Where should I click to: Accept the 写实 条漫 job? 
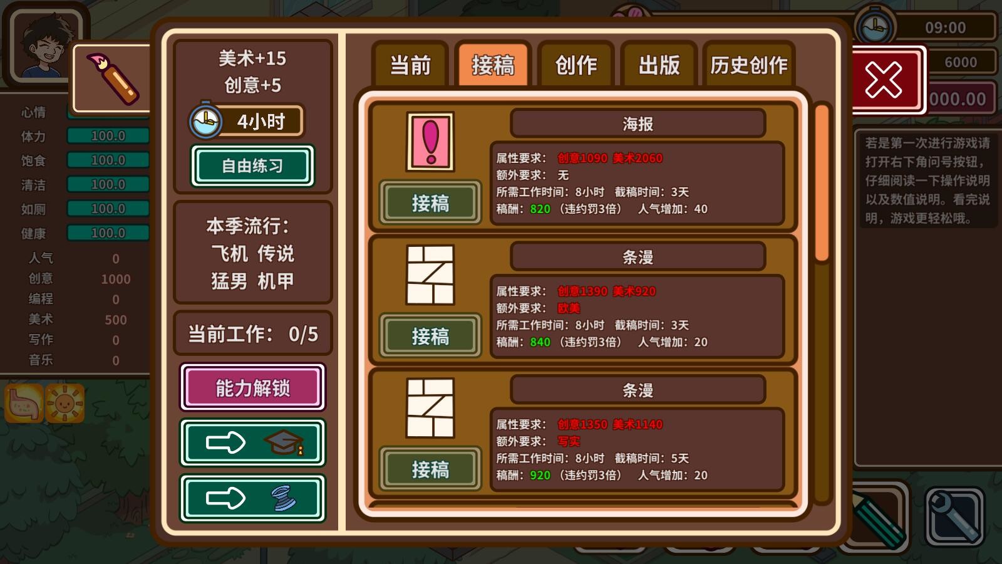pyautogui.click(x=430, y=469)
